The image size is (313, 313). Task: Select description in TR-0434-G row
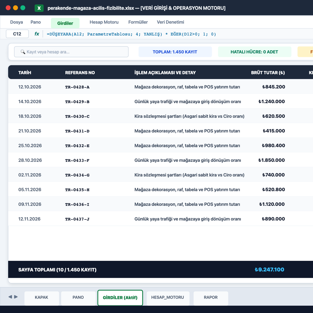point(189,175)
